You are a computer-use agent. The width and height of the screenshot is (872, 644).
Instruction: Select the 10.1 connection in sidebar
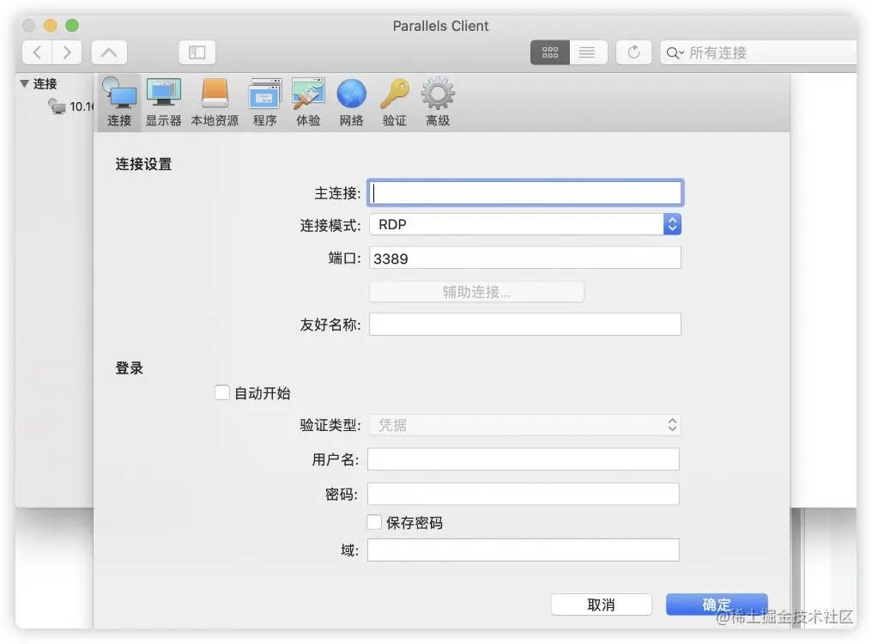pyautogui.click(x=71, y=106)
